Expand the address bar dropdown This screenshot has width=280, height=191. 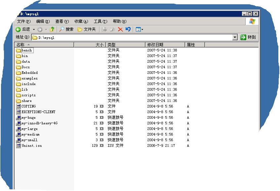(x=235, y=37)
